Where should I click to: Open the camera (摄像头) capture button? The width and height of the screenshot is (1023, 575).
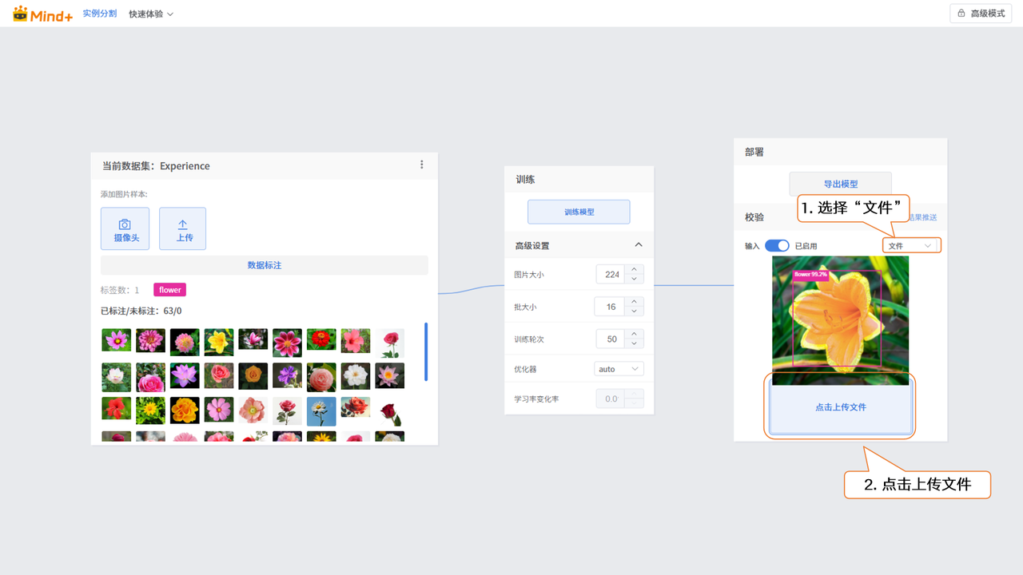(125, 228)
